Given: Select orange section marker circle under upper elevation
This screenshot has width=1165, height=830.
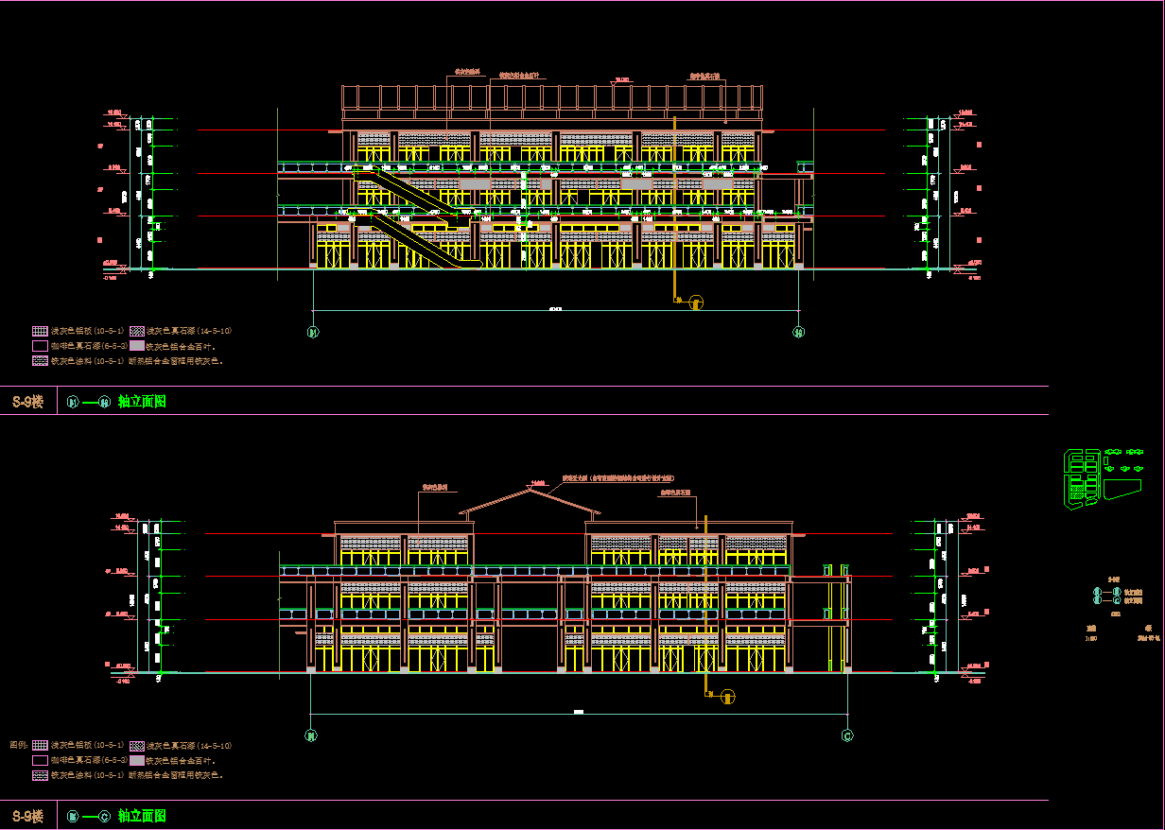Looking at the screenshot, I should 697,303.
